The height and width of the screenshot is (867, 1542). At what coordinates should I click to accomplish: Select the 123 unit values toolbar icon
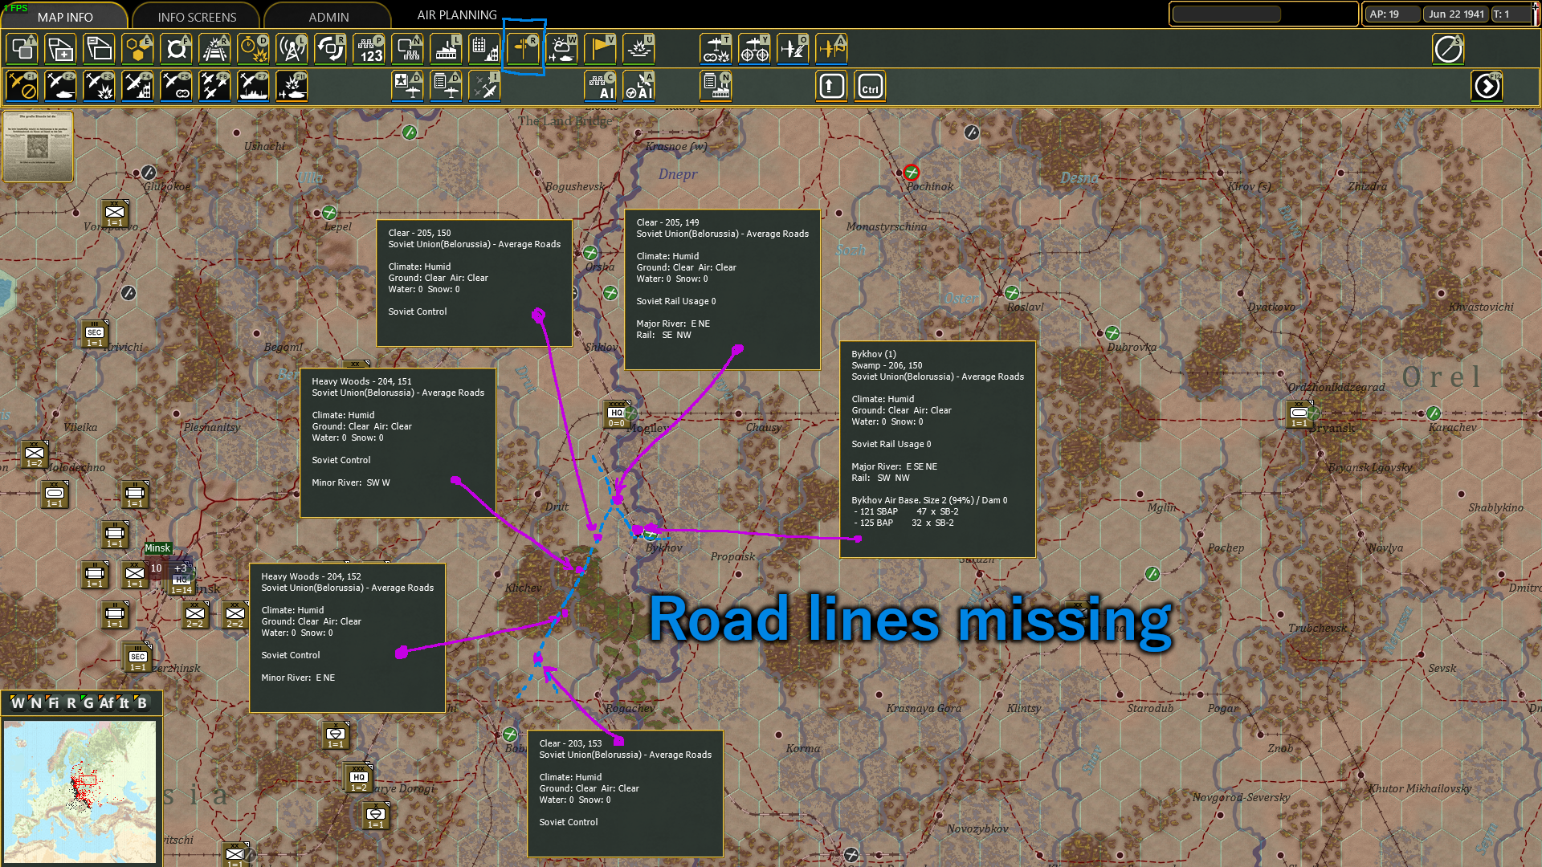[x=369, y=48]
